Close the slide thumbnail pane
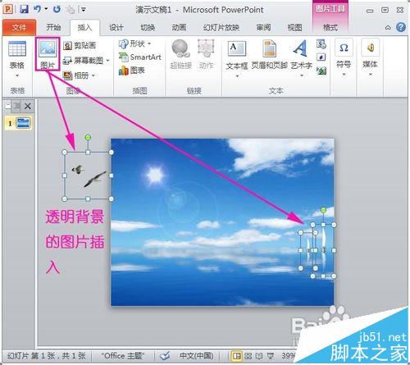Image resolution: width=410 pixels, height=365 pixels. tap(28, 106)
